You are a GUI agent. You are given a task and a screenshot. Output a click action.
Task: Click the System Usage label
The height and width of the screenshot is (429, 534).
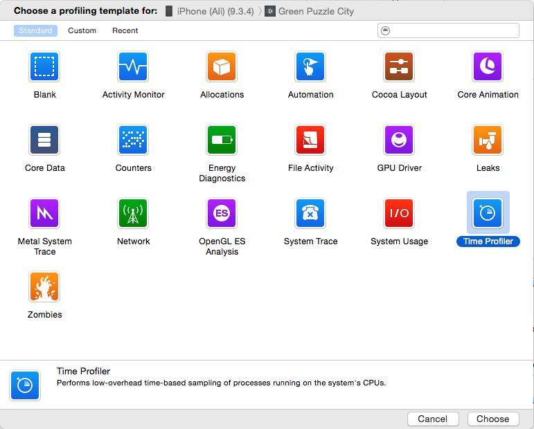tap(399, 241)
